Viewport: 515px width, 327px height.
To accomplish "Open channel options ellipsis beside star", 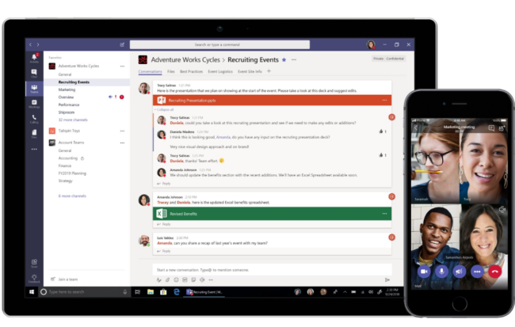I will point(294,59).
